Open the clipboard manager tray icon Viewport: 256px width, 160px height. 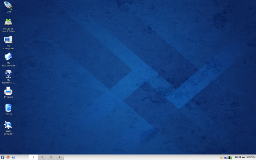(x=222, y=157)
